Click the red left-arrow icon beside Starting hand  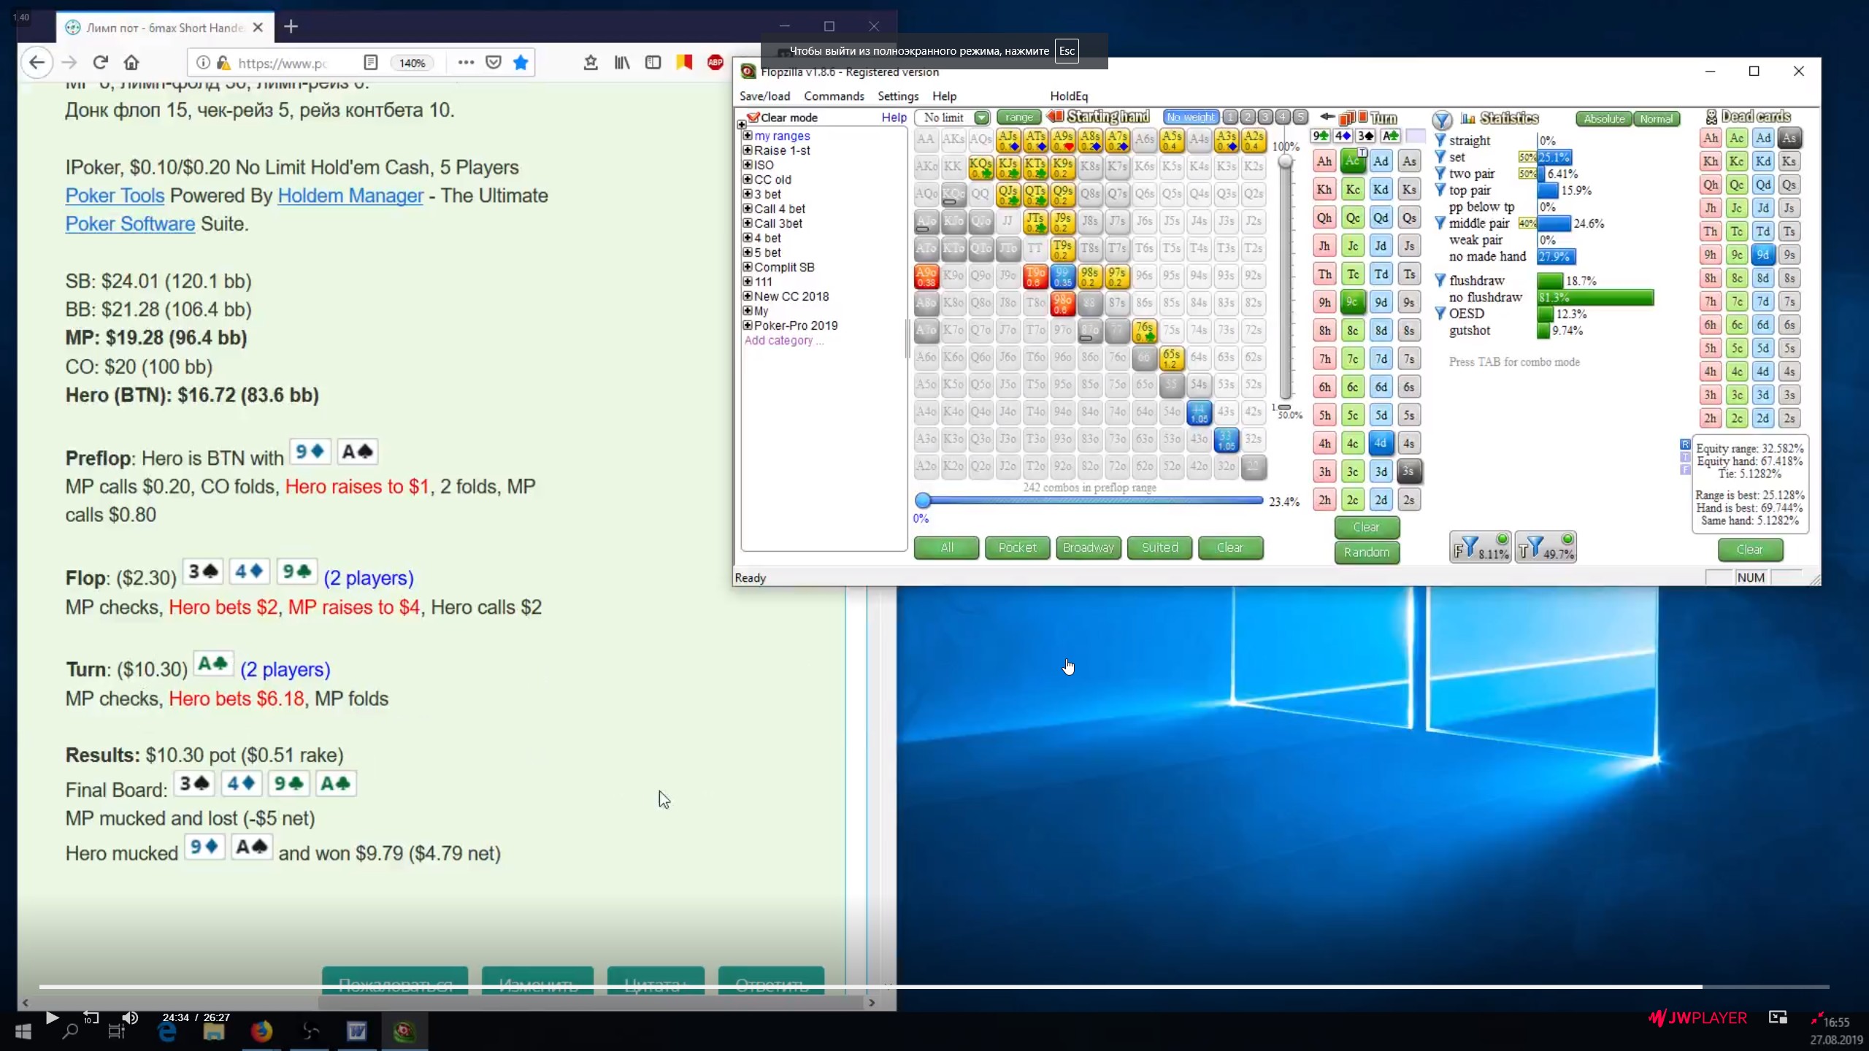pos(1054,116)
